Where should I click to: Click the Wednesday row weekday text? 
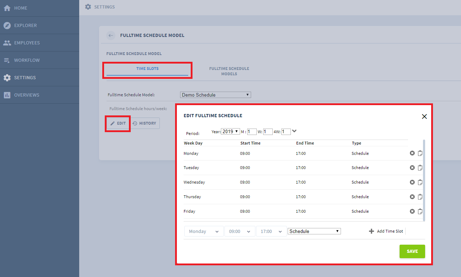click(x=194, y=182)
